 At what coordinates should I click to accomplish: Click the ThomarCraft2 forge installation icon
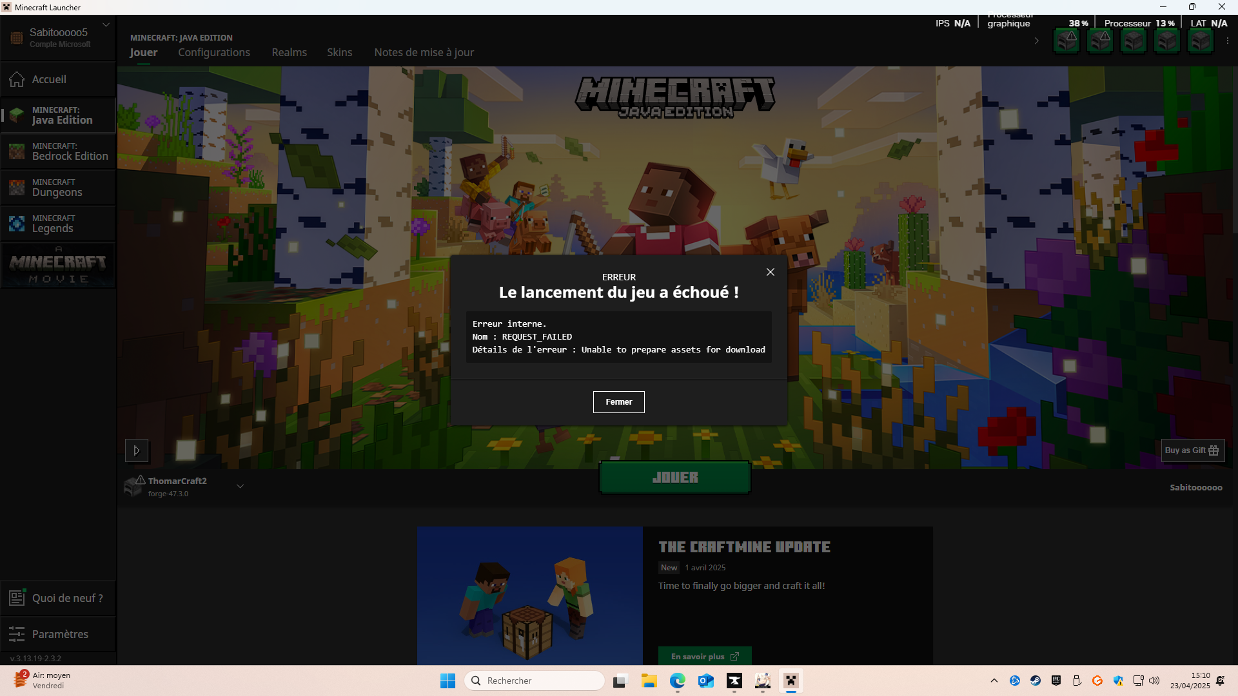134,486
